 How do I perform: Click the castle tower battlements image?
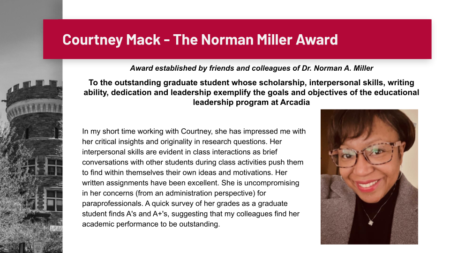[x=34, y=90]
